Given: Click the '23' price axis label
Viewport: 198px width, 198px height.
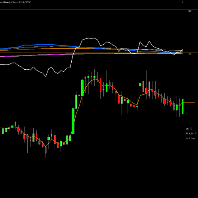Looking at the screenshot, I should (x=190, y=11).
